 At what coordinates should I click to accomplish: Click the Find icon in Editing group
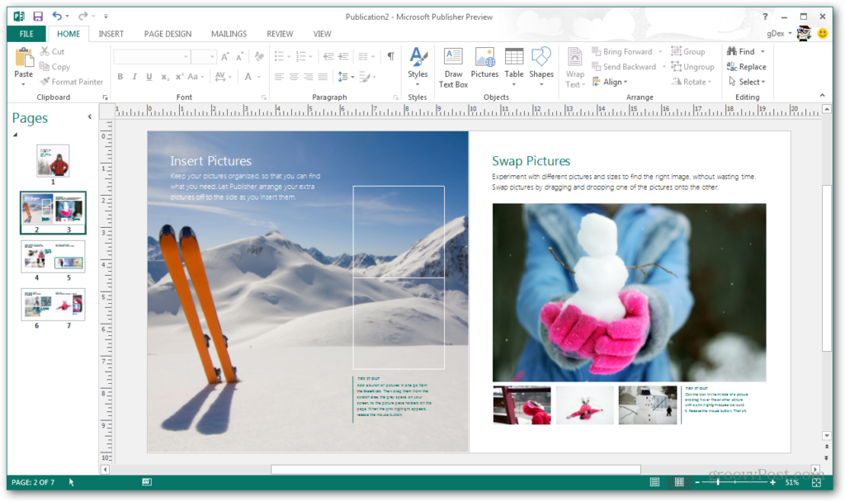click(x=741, y=50)
